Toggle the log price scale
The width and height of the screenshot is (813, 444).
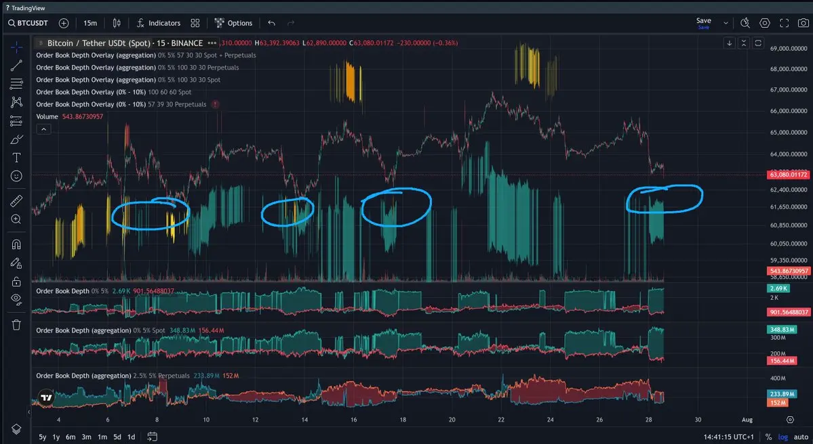(783, 437)
